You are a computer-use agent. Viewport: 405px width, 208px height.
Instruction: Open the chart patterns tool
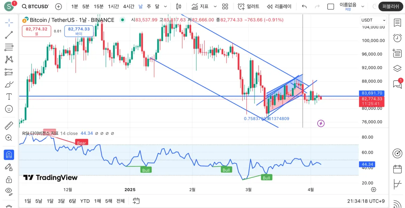(9, 60)
